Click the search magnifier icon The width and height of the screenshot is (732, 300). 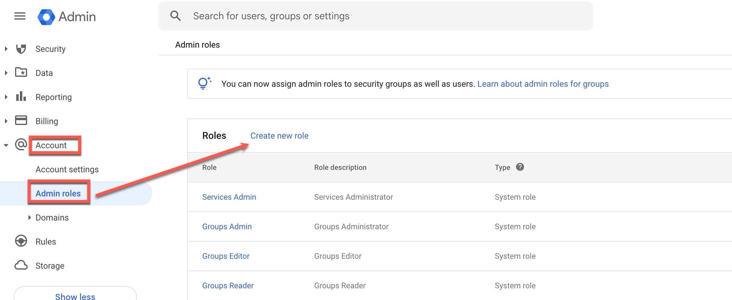175,16
